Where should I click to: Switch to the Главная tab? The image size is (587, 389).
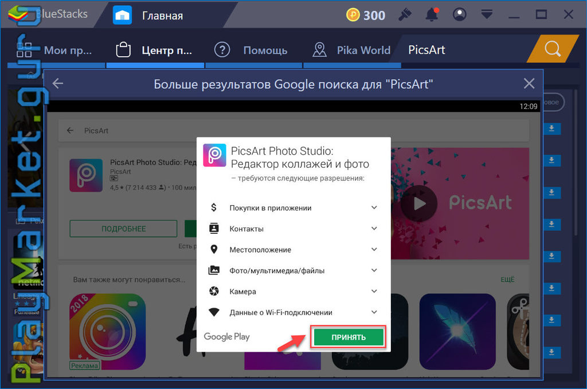162,15
